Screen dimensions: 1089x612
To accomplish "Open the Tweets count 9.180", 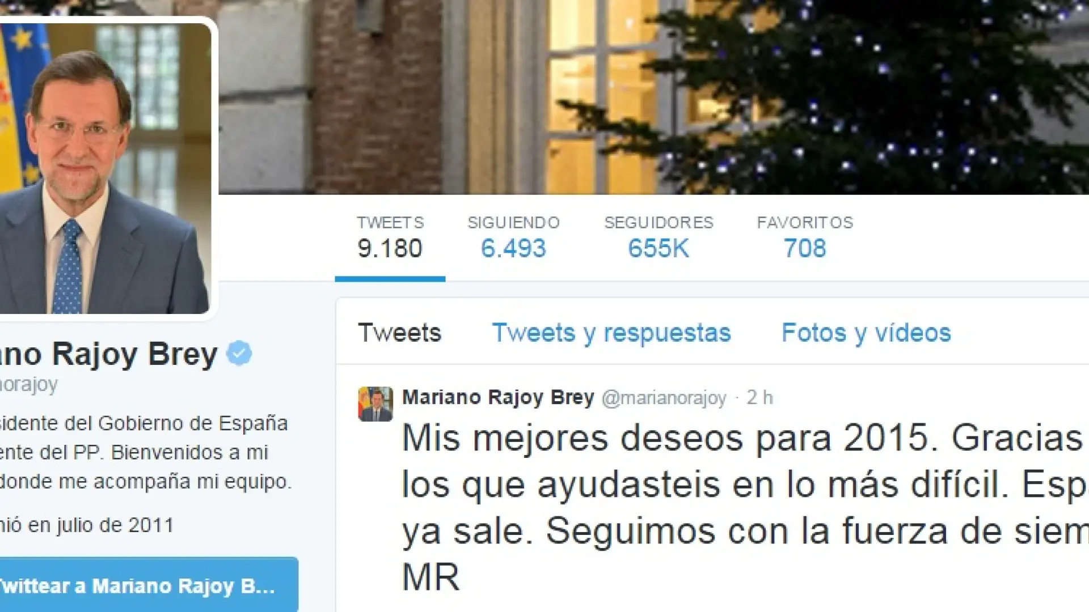I will coord(390,238).
